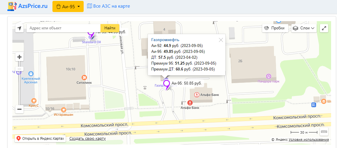Click the Пандора парк icon
Viewport: 337px width, 148px height.
[268, 76]
